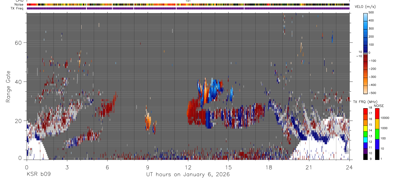Image resolution: width=393 pixels, height=181 pixels.
Task: Click the NOISE color scale bar
Action: coord(377,134)
